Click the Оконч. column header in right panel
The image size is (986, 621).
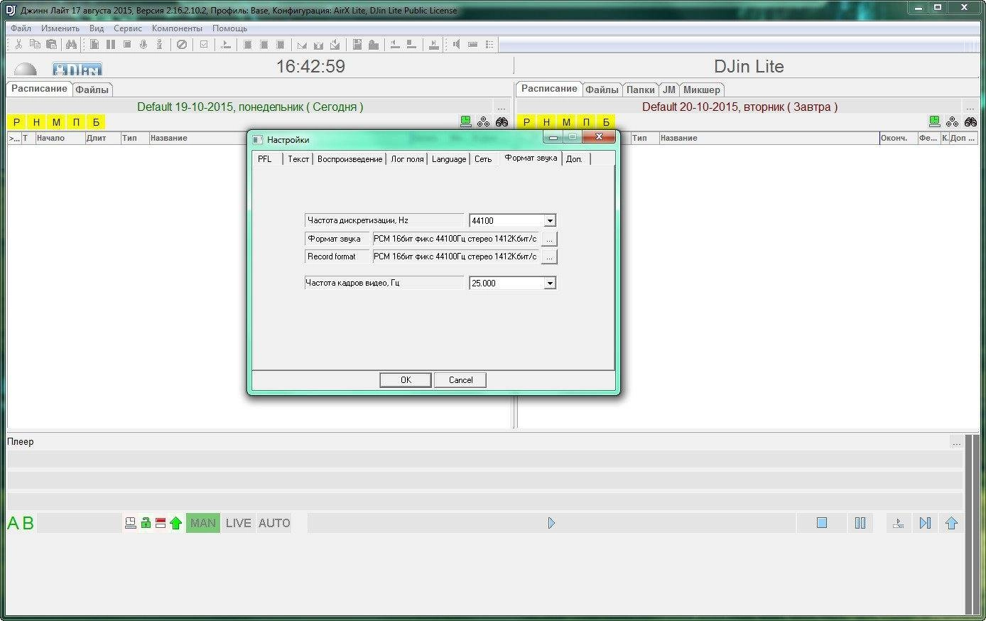click(897, 138)
